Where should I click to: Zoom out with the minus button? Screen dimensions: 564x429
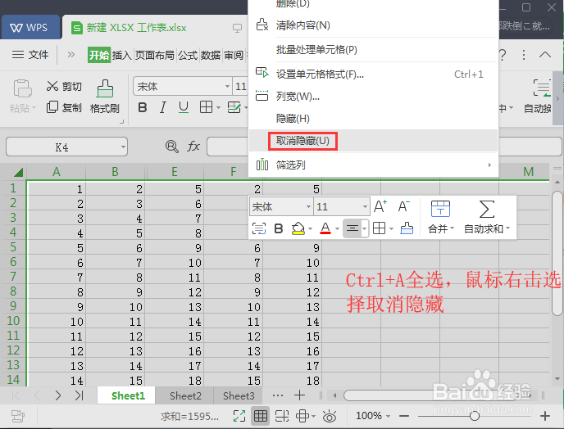404,416
